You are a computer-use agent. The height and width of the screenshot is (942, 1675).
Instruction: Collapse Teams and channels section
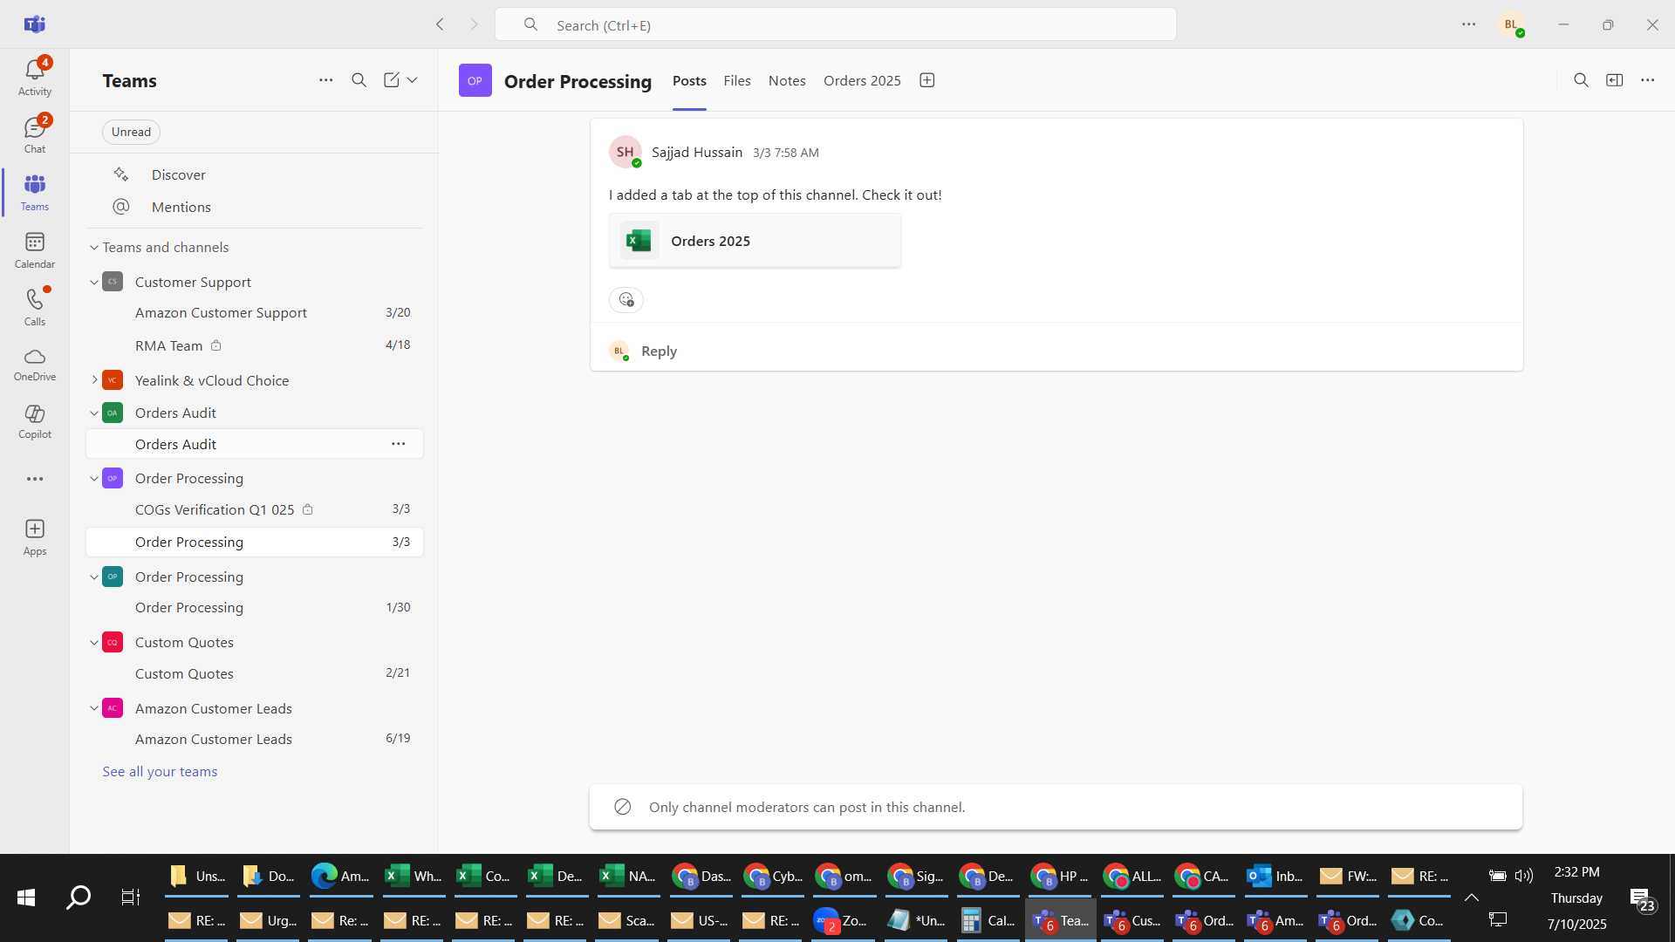point(94,248)
